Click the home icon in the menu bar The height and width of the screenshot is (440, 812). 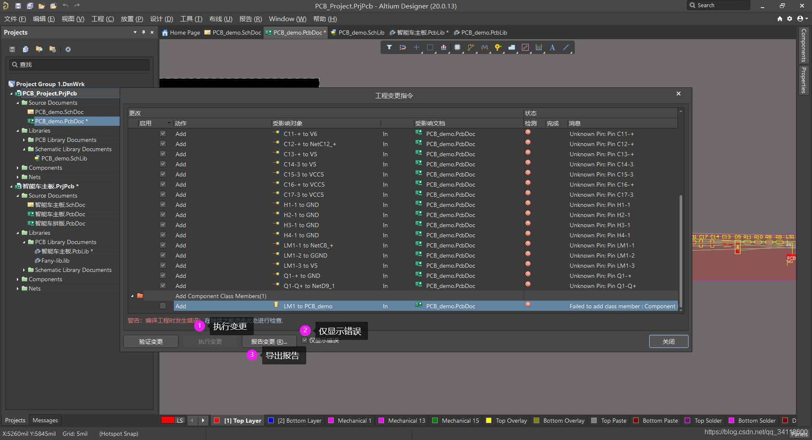click(x=780, y=19)
